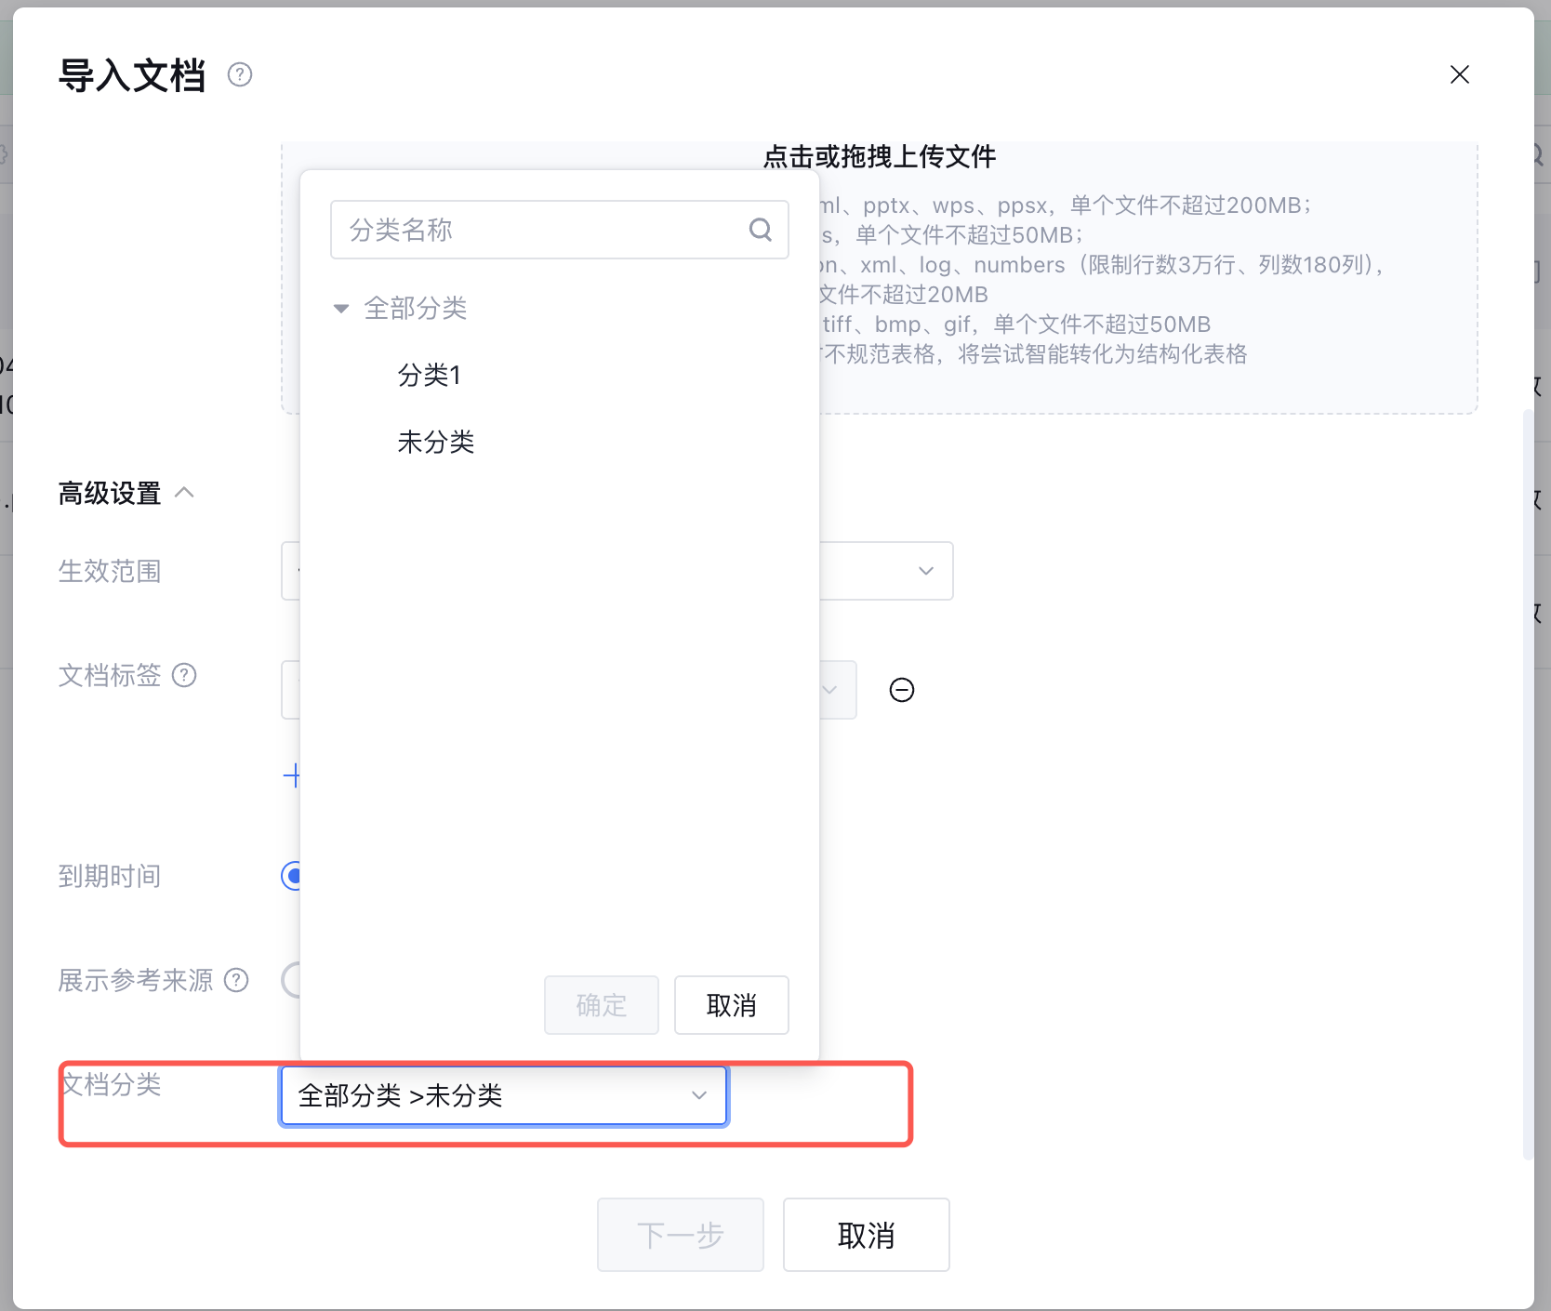Add a tag with the blue plus icon
Viewport: 1551px width, 1311px height.
point(292,775)
